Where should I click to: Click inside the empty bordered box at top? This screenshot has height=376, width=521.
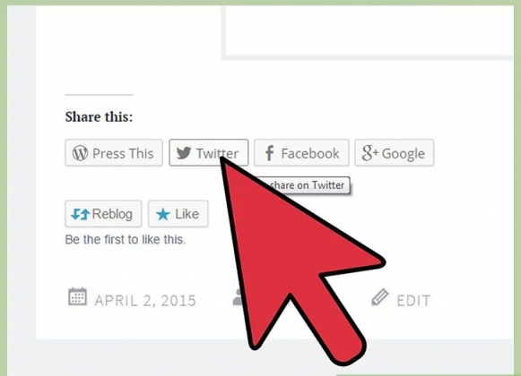click(x=369, y=30)
